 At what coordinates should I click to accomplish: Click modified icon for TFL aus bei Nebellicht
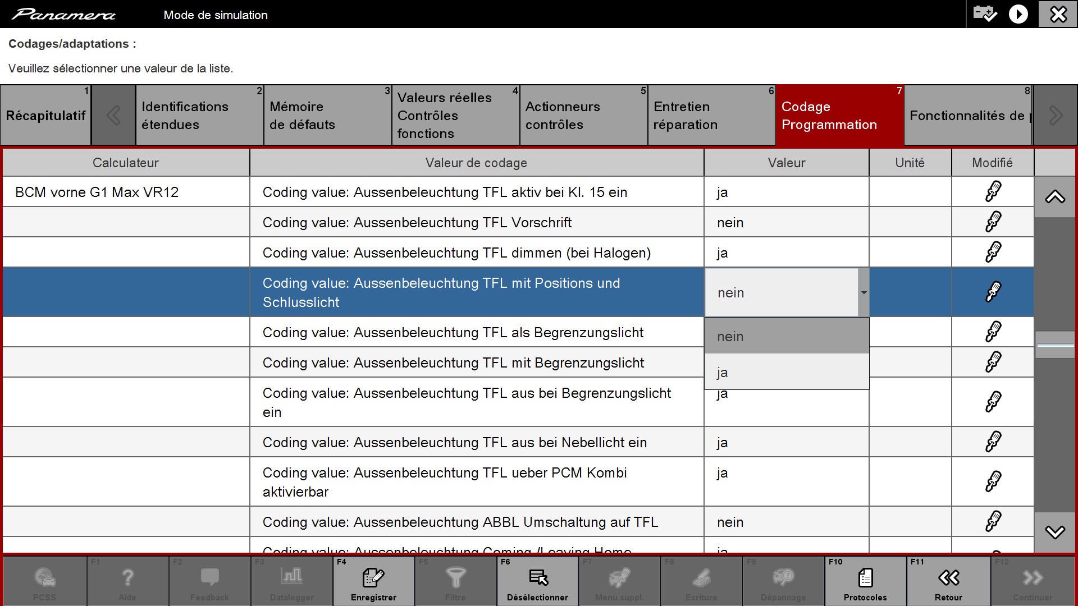pyautogui.click(x=993, y=442)
